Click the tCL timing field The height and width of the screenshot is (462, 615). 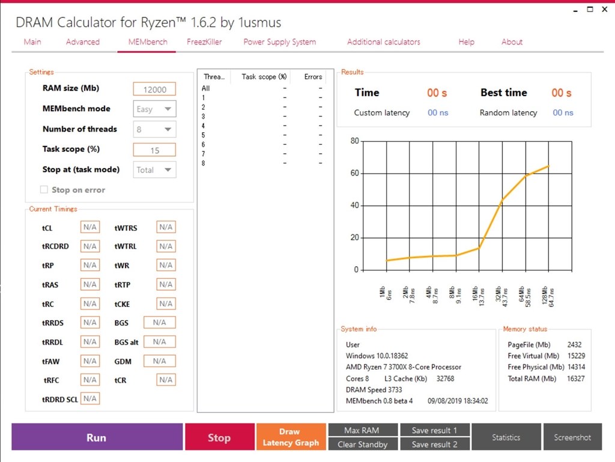click(x=90, y=227)
